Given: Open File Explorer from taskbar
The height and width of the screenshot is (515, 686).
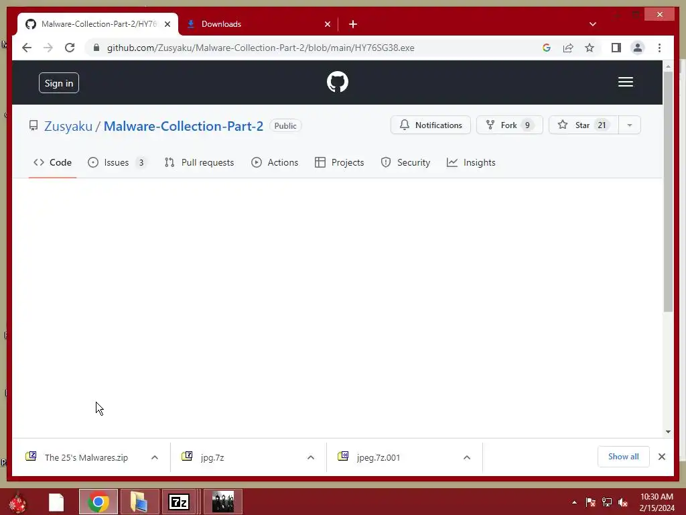Looking at the screenshot, I should tap(139, 502).
